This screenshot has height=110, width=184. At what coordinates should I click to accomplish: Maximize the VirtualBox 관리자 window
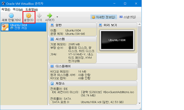tap(125, 4)
